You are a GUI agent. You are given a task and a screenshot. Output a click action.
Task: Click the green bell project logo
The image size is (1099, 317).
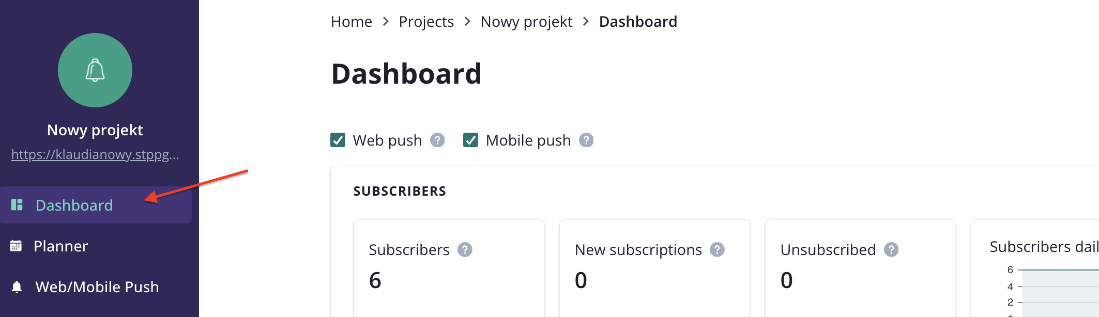pyautogui.click(x=95, y=70)
